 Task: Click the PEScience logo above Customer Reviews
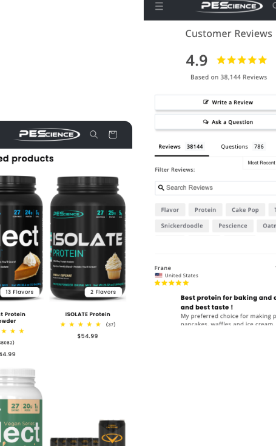pyautogui.click(x=229, y=6)
